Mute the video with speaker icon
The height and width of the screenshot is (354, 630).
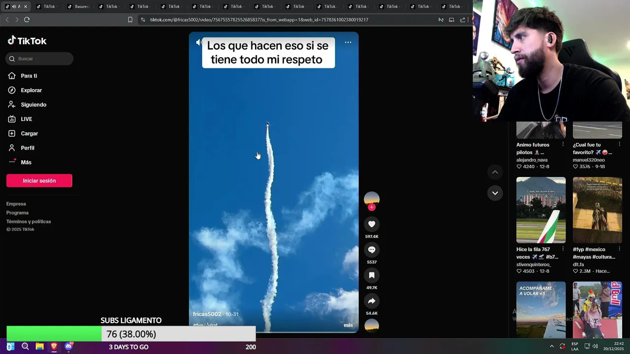point(199,42)
